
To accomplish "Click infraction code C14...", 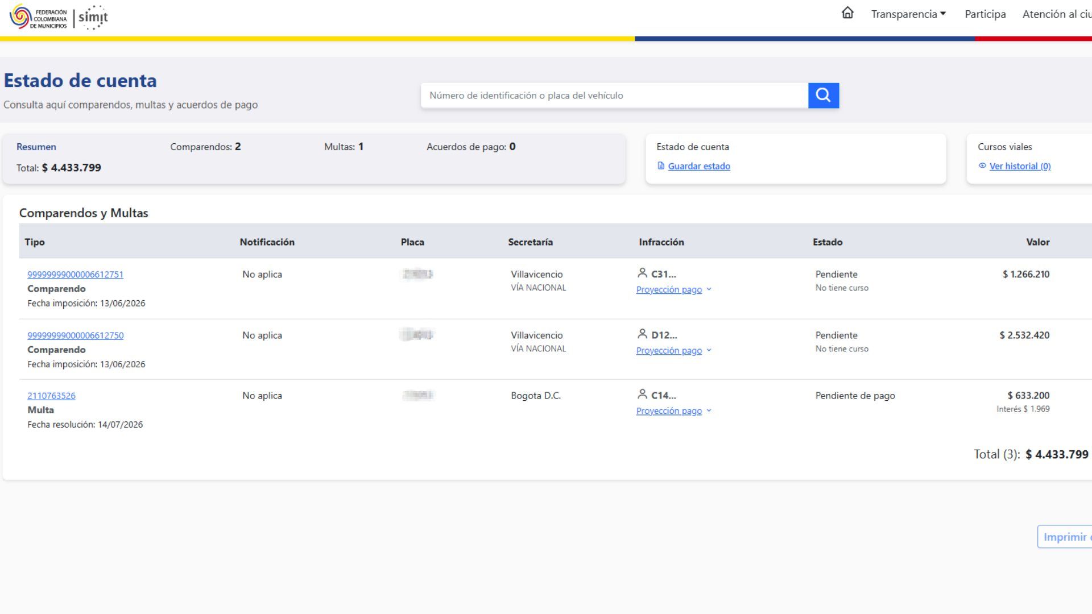I will 664,396.
